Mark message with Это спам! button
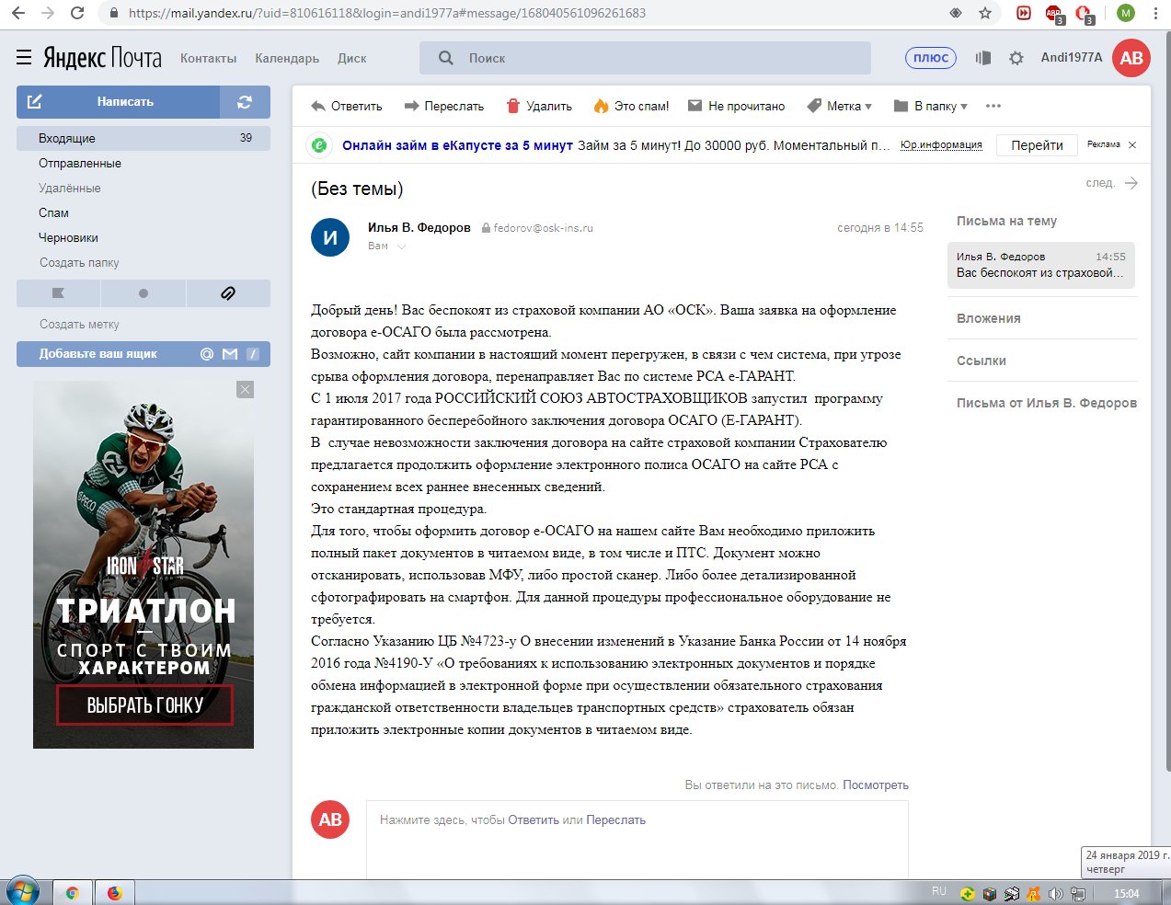Screen dimensions: 1171x905 click(x=631, y=106)
